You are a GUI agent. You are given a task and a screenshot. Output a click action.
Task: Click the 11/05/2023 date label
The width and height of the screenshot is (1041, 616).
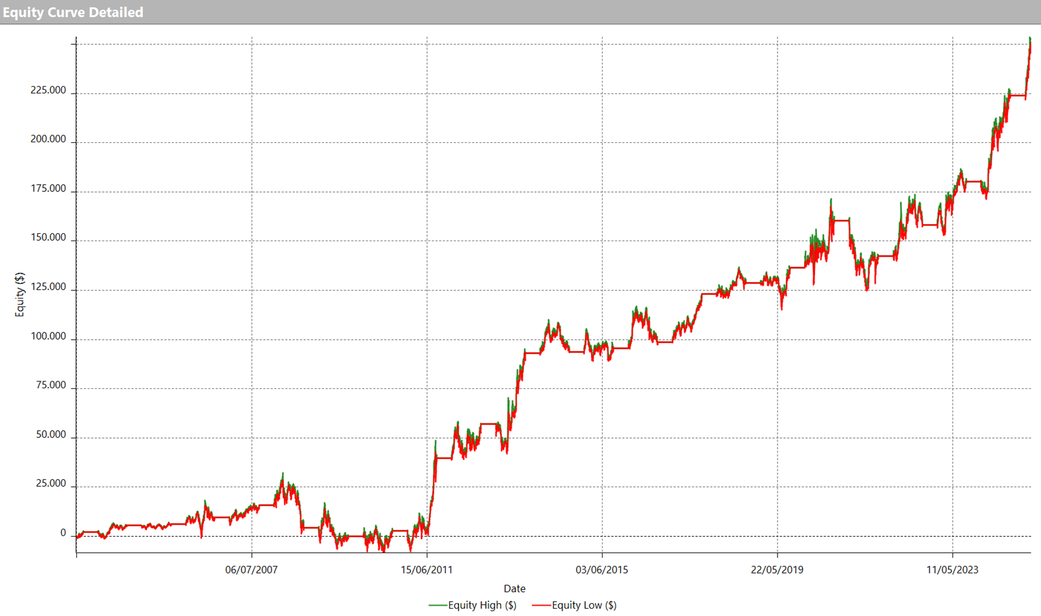[x=952, y=570]
